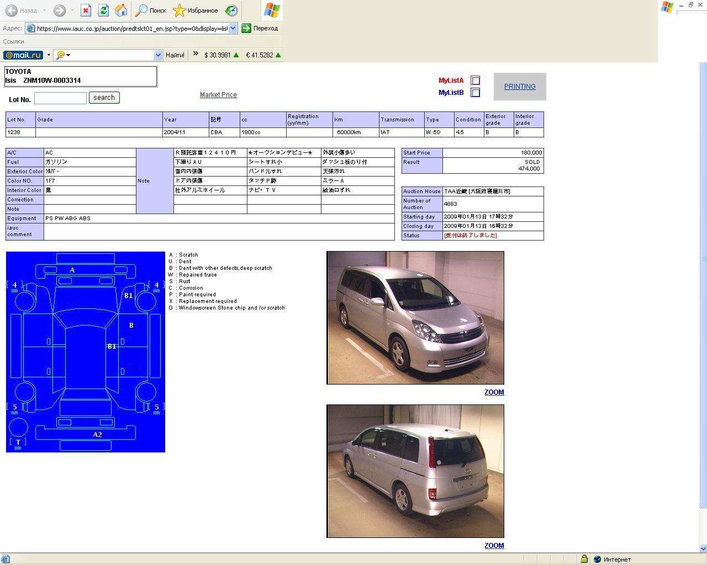Click result price 474,000
The image size is (707, 565).
pyautogui.click(x=529, y=169)
